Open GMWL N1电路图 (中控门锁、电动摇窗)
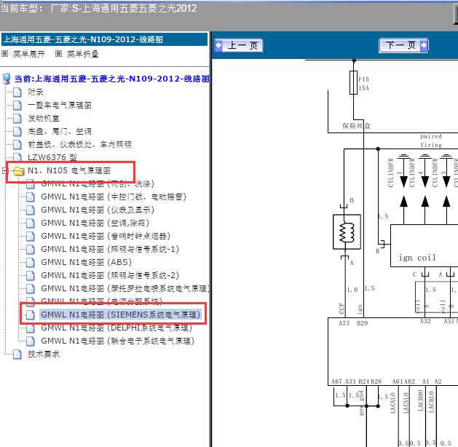Image resolution: width=458 pixels, height=447 pixels. (114, 197)
